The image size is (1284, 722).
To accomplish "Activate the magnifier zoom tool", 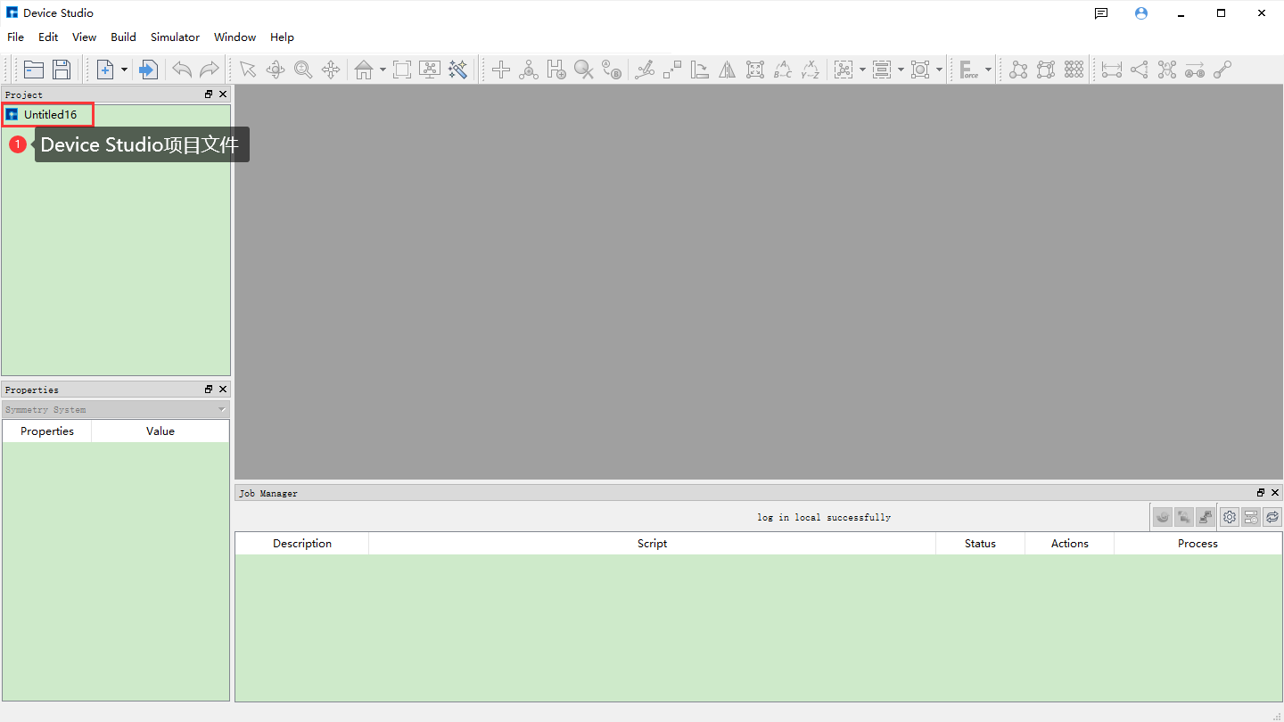I will pyautogui.click(x=303, y=70).
